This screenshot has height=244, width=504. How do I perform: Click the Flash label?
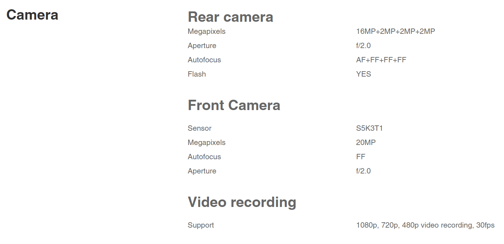point(197,74)
